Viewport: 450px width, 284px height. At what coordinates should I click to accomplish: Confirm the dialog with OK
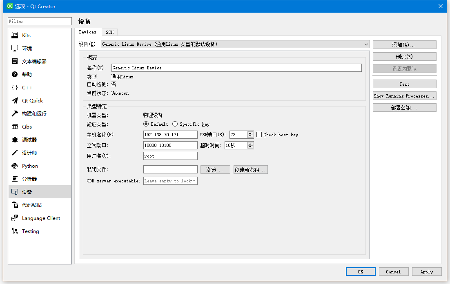click(x=361, y=272)
